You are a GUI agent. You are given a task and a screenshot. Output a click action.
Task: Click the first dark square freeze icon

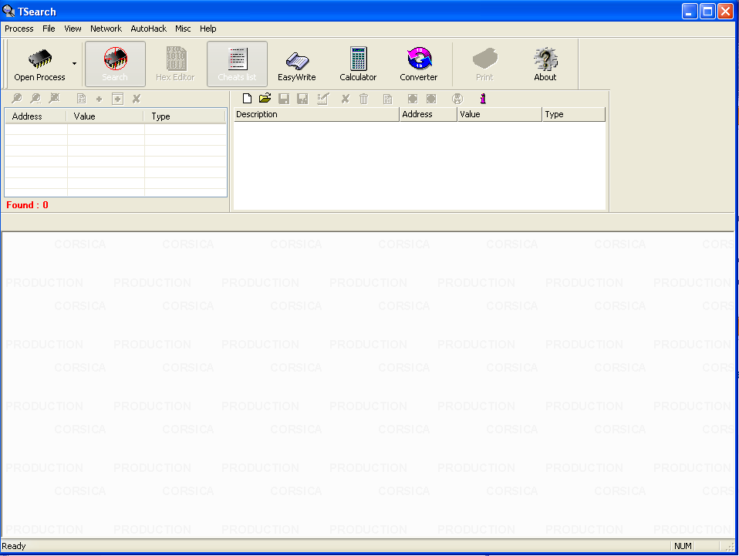point(413,99)
